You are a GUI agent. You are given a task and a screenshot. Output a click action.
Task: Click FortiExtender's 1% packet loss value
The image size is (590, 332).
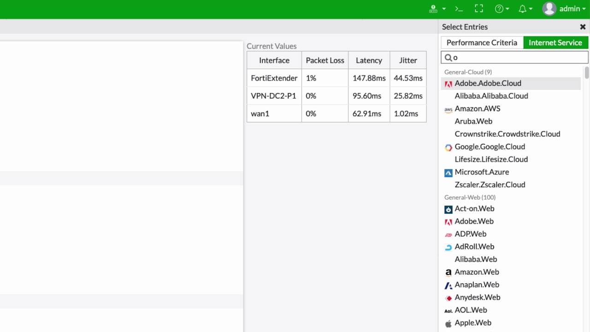click(x=311, y=78)
